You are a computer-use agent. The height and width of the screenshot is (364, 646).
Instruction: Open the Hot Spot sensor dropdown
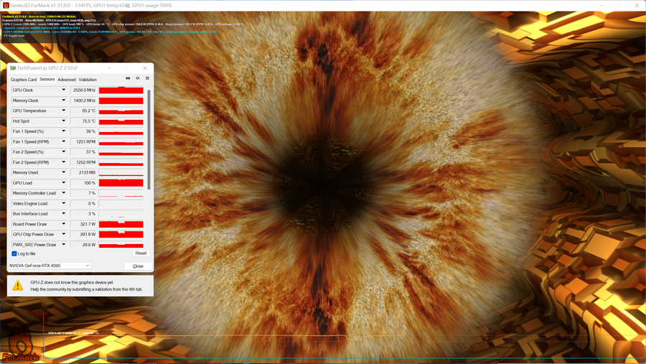(x=64, y=121)
